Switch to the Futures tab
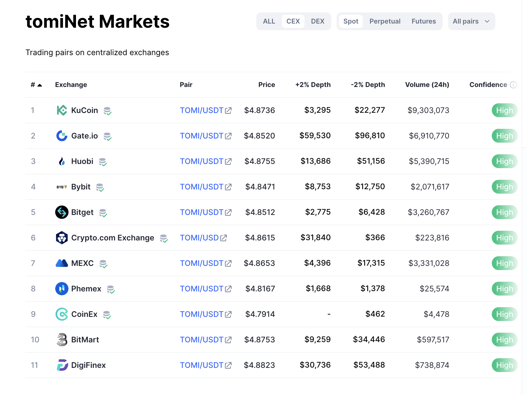This screenshot has height=395, width=527. (424, 21)
